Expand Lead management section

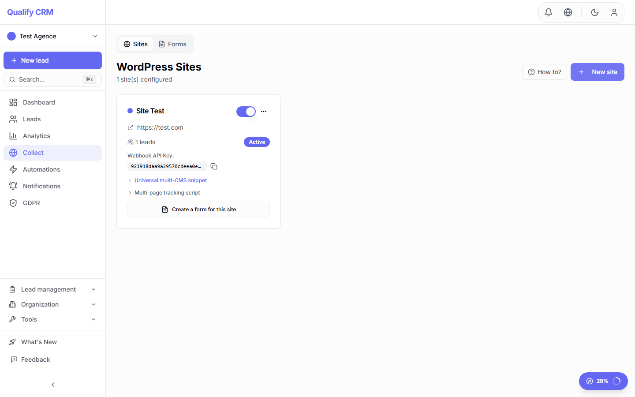pos(52,289)
